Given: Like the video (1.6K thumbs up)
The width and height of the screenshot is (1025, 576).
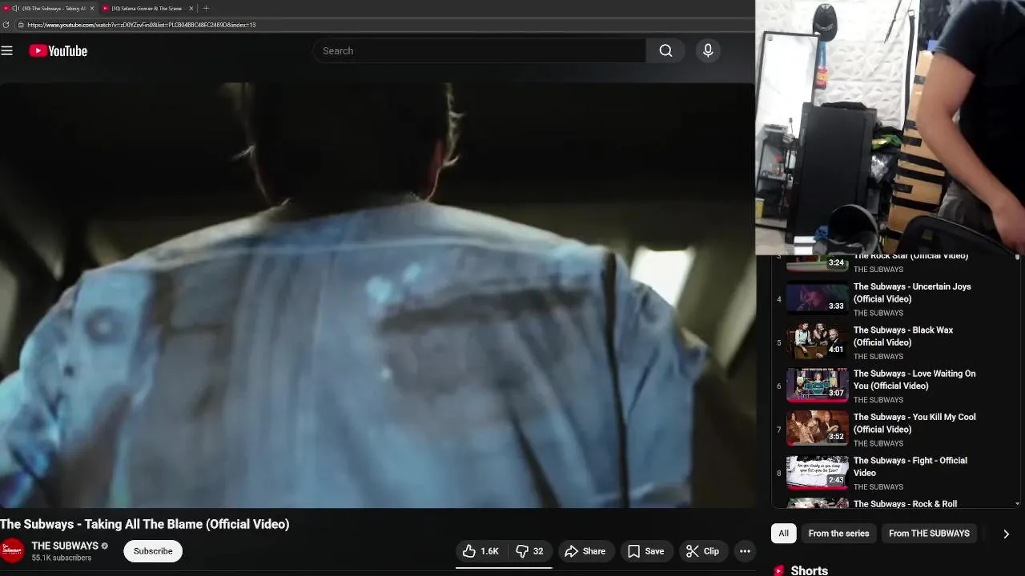Looking at the screenshot, I should pyautogui.click(x=480, y=551).
